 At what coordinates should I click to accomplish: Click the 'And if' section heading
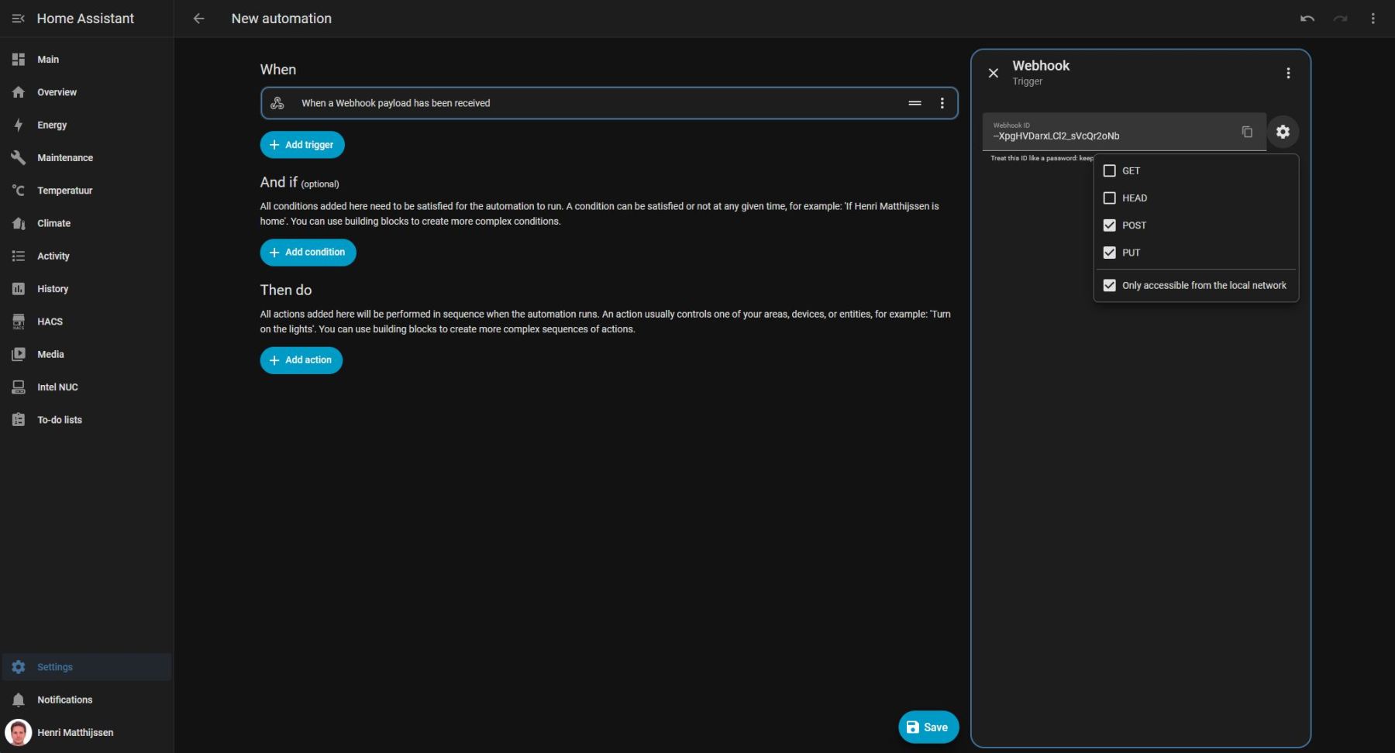pos(279,182)
